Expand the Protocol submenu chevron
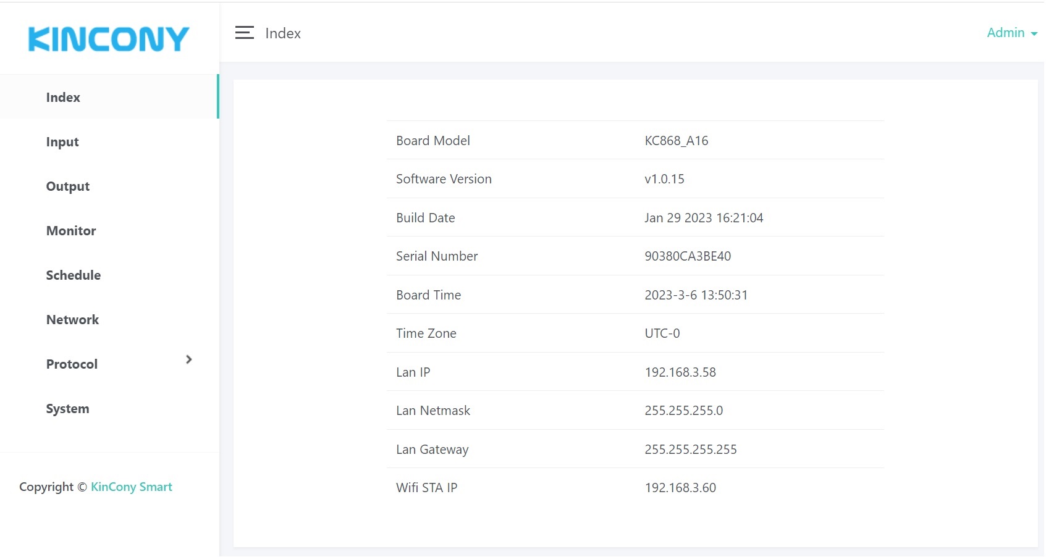The image size is (1046, 557). click(189, 359)
